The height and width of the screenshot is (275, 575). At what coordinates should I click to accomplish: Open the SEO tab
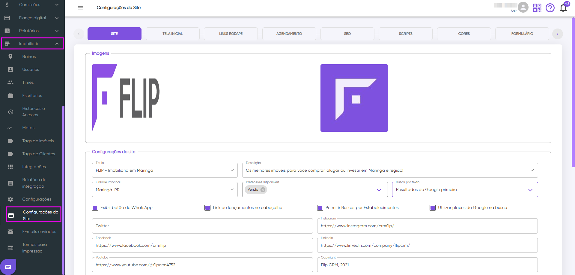(x=347, y=34)
